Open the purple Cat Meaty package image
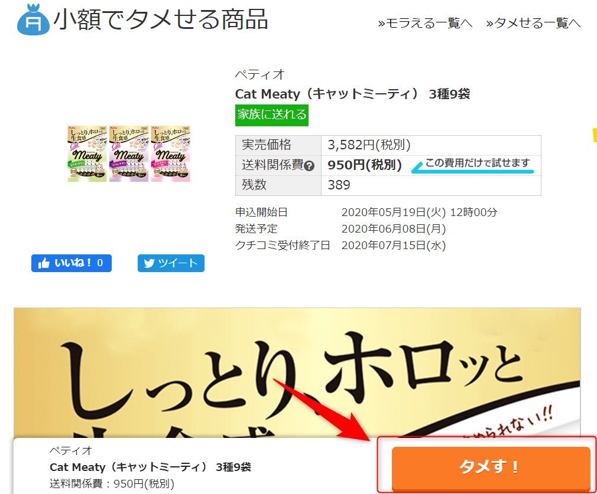 click(x=129, y=153)
